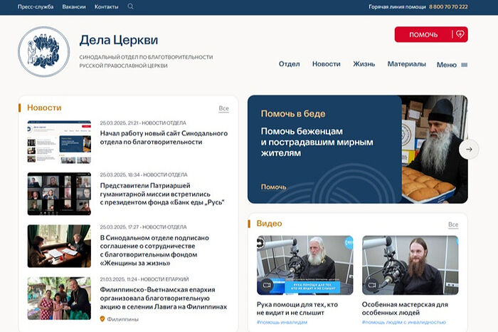Open the Отдел navigation menu

[289, 64]
